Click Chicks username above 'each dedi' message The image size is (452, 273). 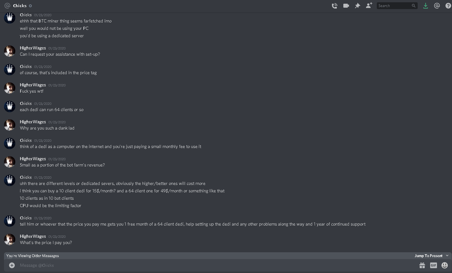click(x=26, y=103)
